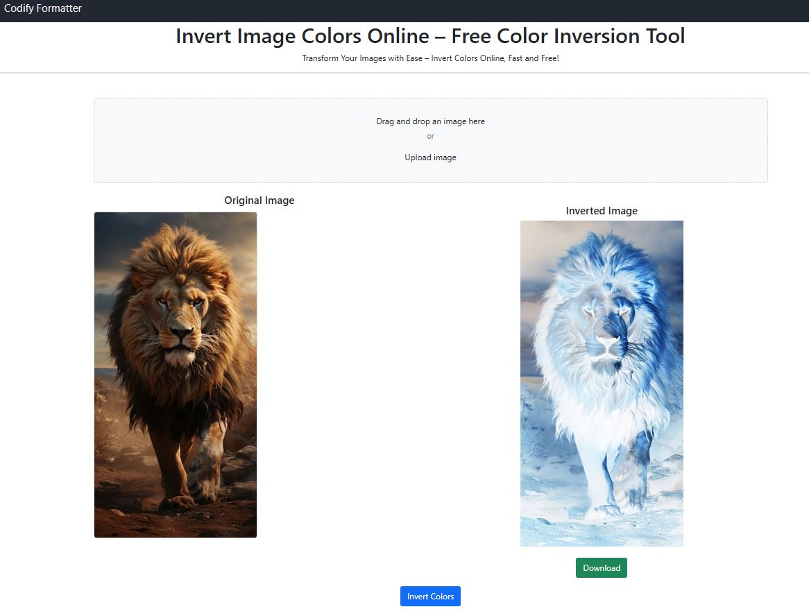
Task: Click the 'Drag and drop an image here' text
Action: coord(430,121)
